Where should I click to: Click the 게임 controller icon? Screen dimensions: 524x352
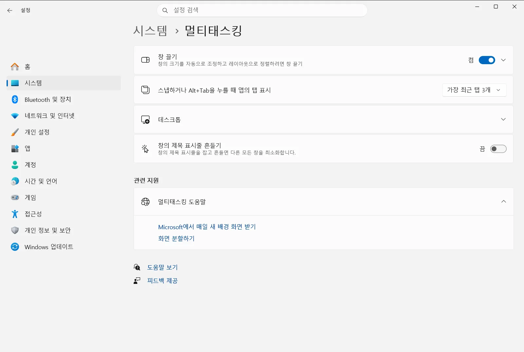point(15,198)
